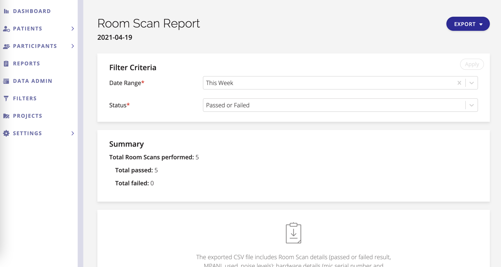Expand the Settings submenu chevron
The image size is (501, 267).
tap(73, 133)
